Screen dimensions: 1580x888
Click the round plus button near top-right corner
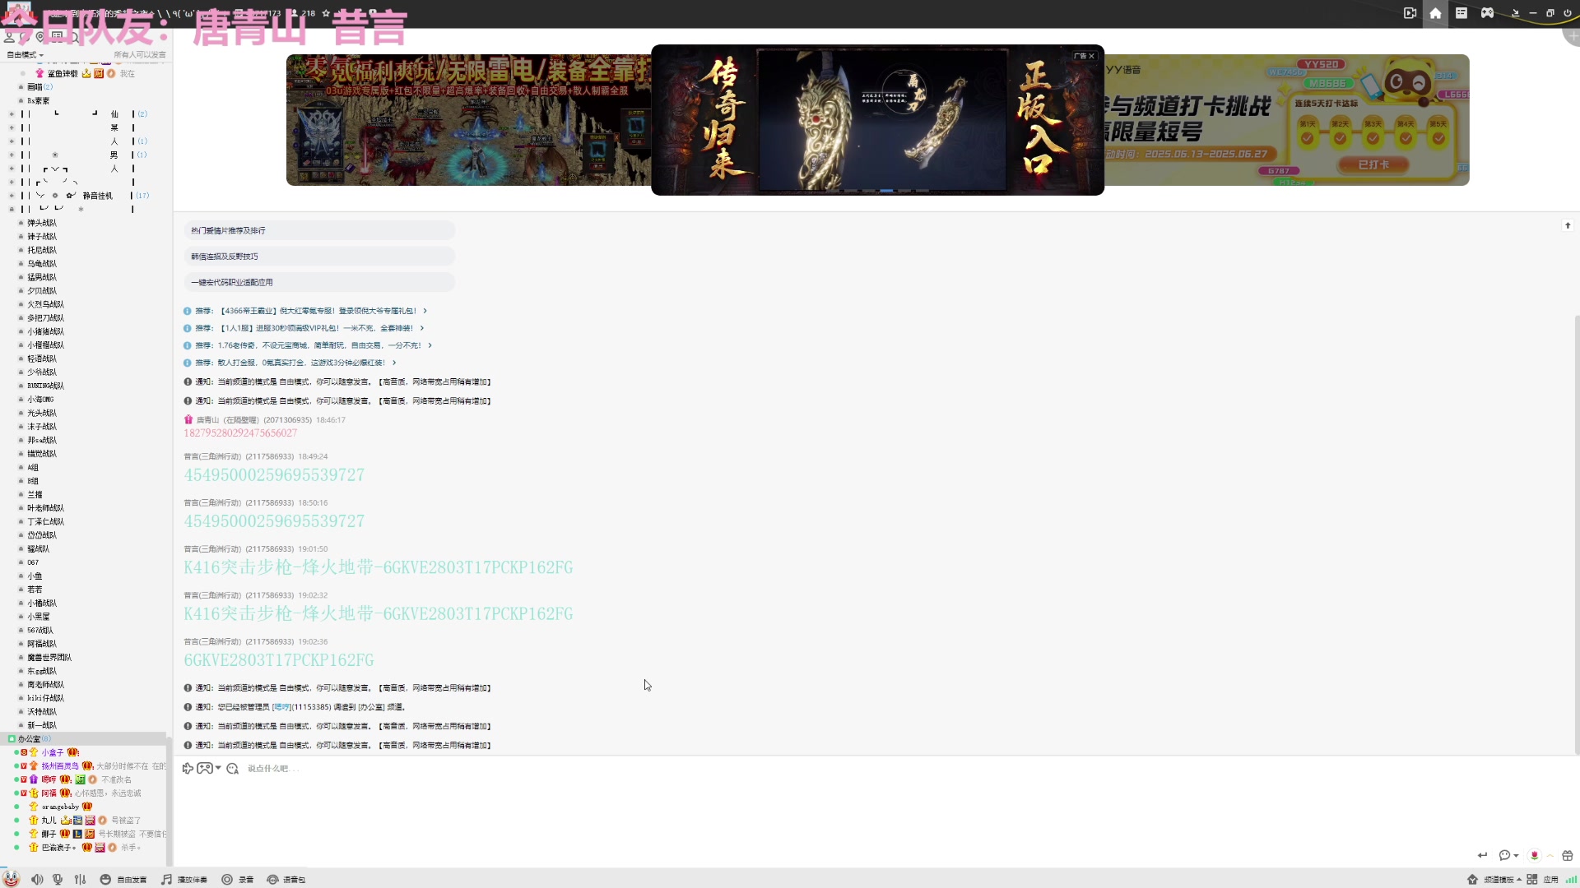[1572, 36]
